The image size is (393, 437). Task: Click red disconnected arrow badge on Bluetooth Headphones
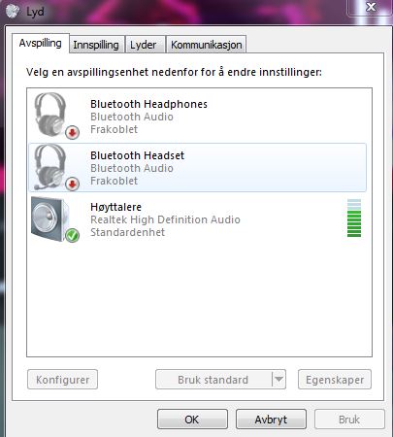tap(73, 132)
